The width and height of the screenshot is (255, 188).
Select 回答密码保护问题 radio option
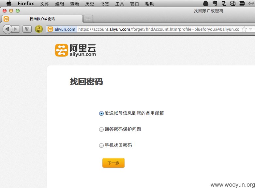pyautogui.click(x=101, y=129)
